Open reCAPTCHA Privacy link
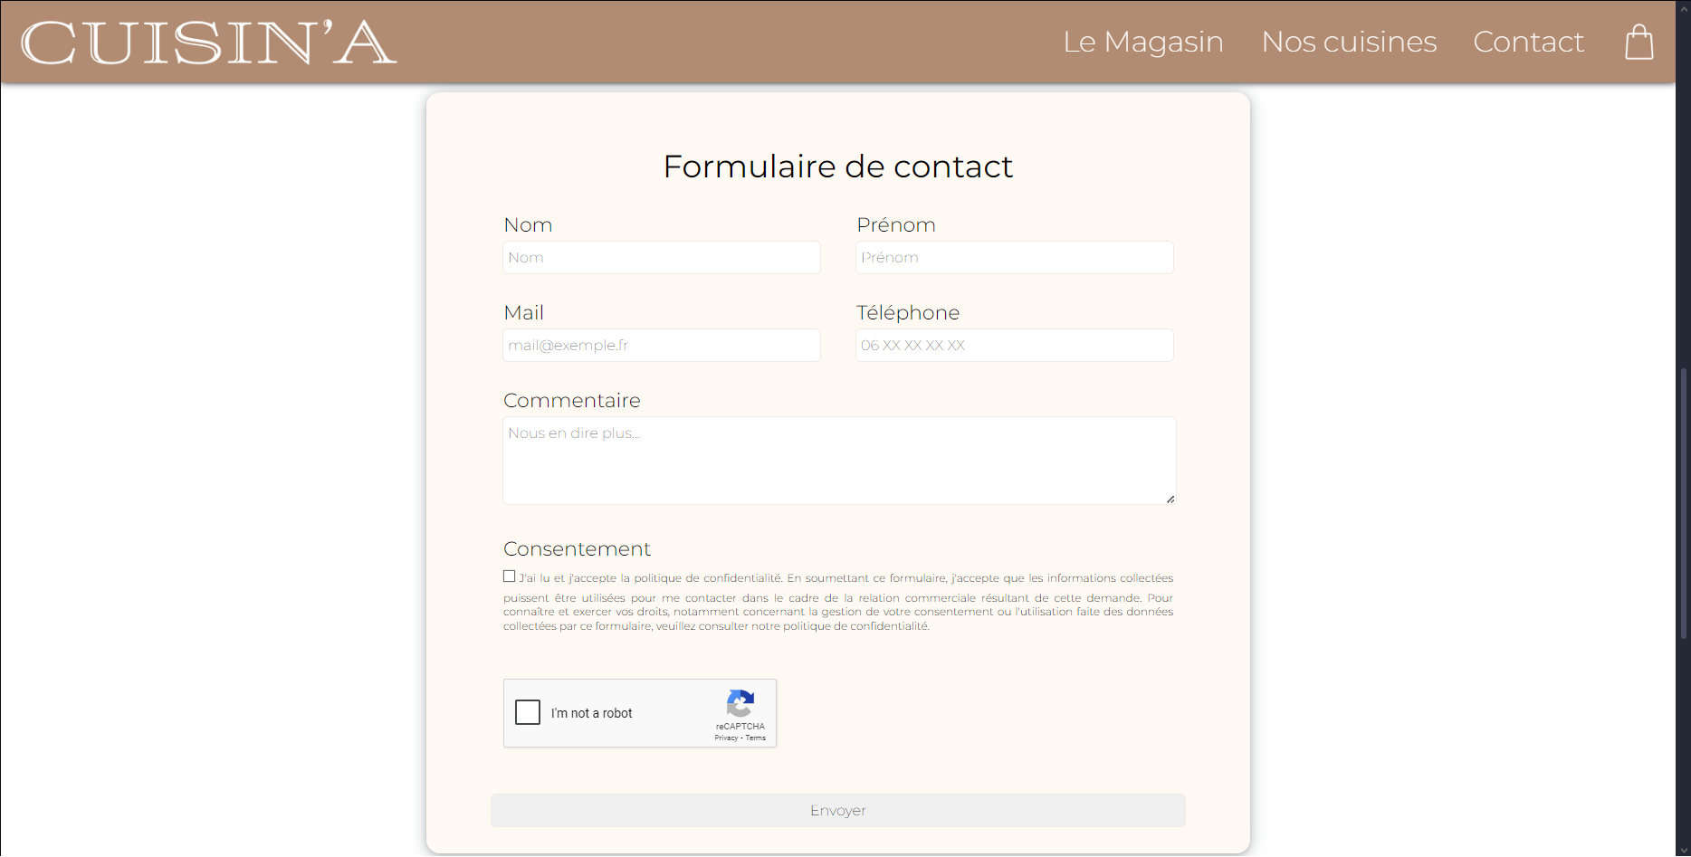Image resolution: width=1691 pixels, height=857 pixels. click(726, 738)
